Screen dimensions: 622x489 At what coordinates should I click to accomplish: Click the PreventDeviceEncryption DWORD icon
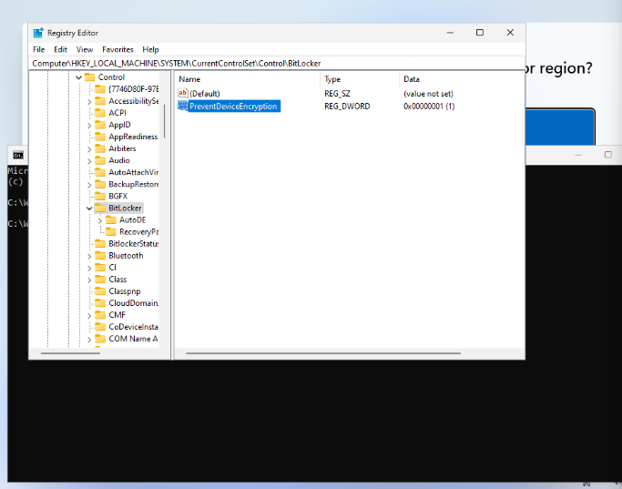tap(182, 106)
